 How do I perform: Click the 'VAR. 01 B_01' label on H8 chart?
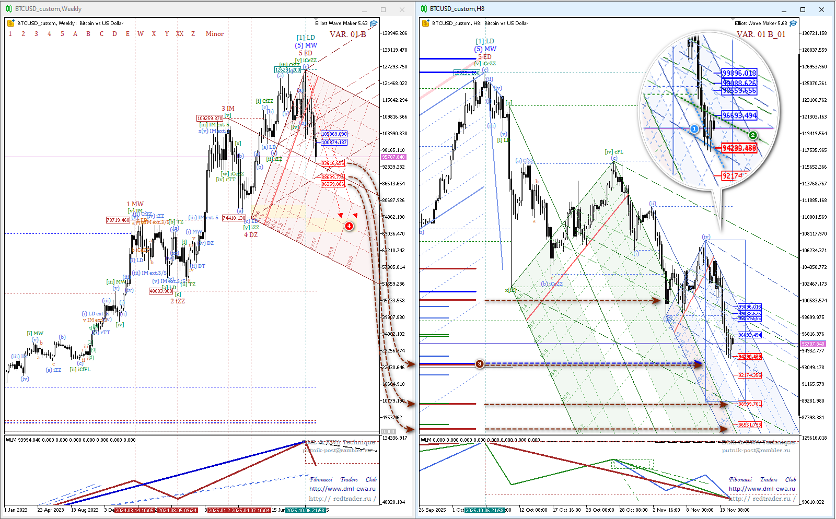pyautogui.click(x=761, y=34)
